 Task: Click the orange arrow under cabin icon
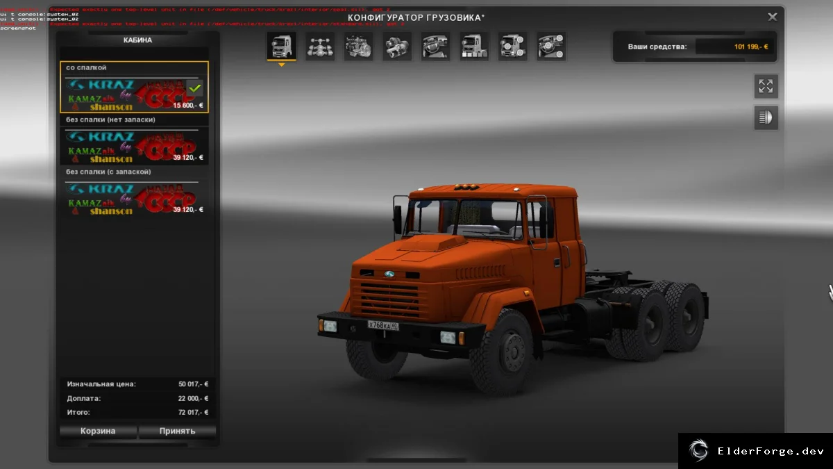tap(282, 65)
